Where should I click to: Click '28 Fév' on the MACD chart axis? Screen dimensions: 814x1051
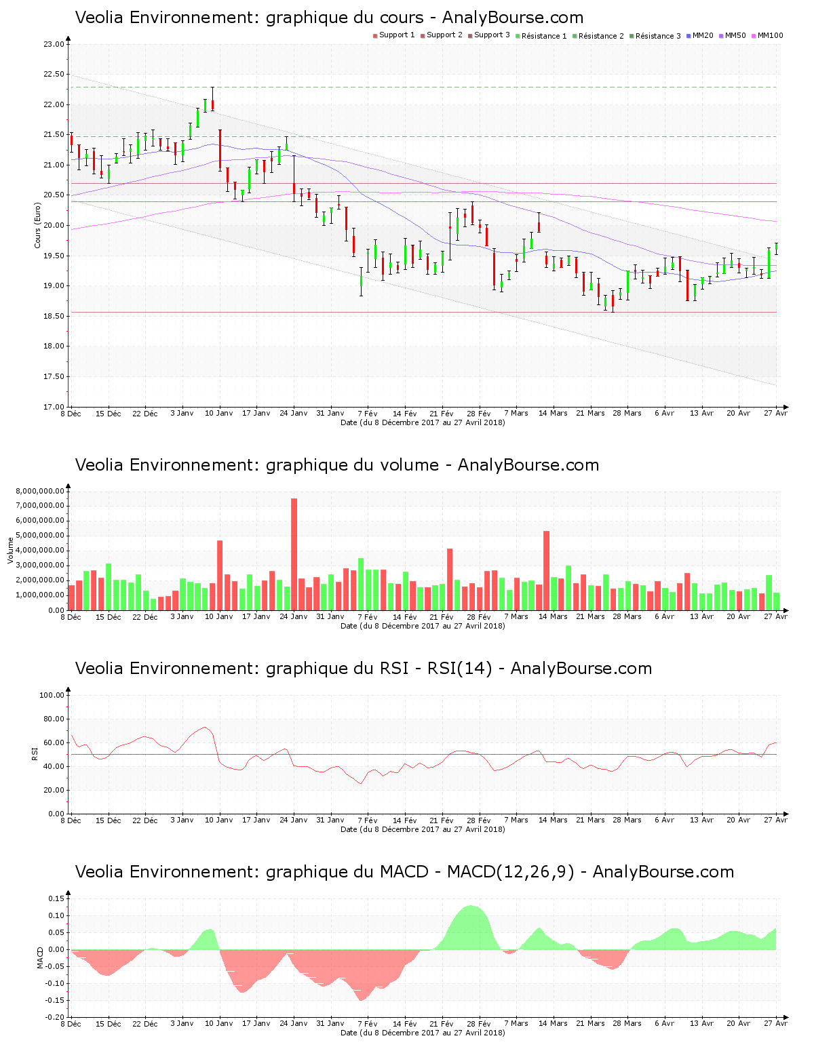pyautogui.click(x=479, y=1024)
